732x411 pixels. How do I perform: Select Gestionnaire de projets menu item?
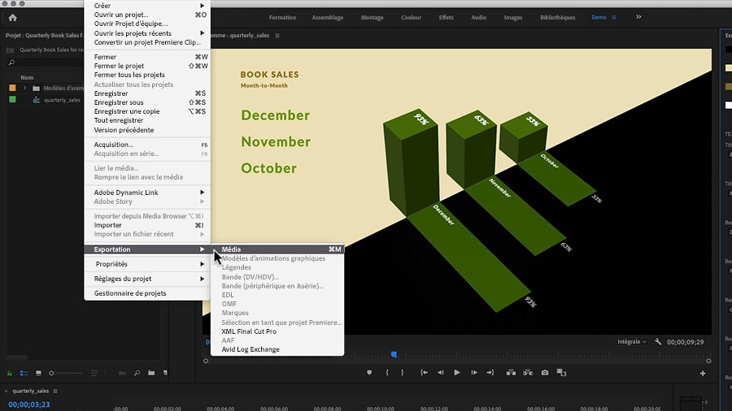pos(147,293)
